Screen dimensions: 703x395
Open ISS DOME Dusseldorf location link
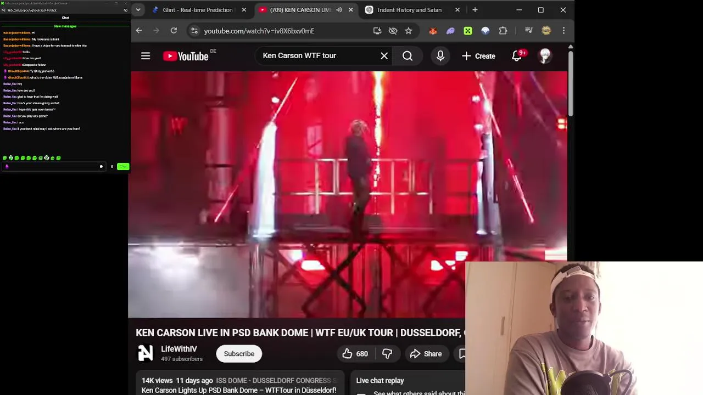pyautogui.click(x=277, y=380)
